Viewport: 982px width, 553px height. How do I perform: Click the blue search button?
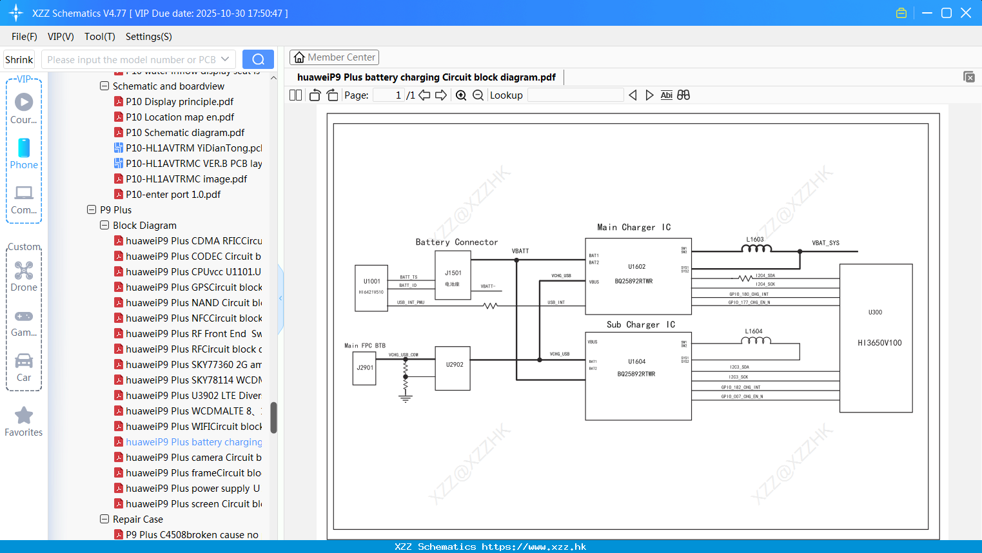[258, 59]
